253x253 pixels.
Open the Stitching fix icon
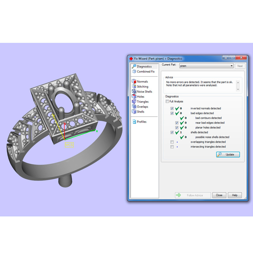pos(134,87)
